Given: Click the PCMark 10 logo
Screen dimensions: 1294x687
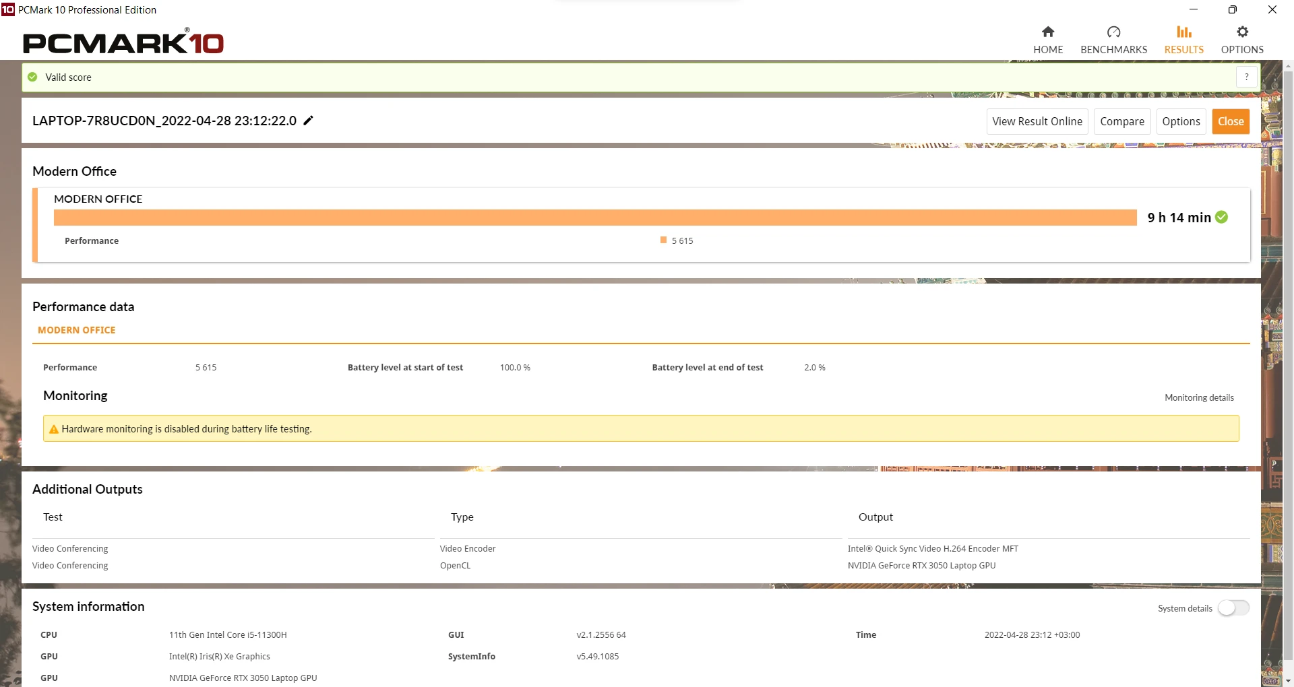Looking at the screenshot, I should pos(123,42).
